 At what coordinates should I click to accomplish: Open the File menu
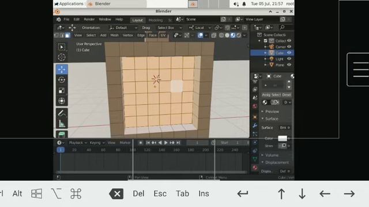point(66,19)
